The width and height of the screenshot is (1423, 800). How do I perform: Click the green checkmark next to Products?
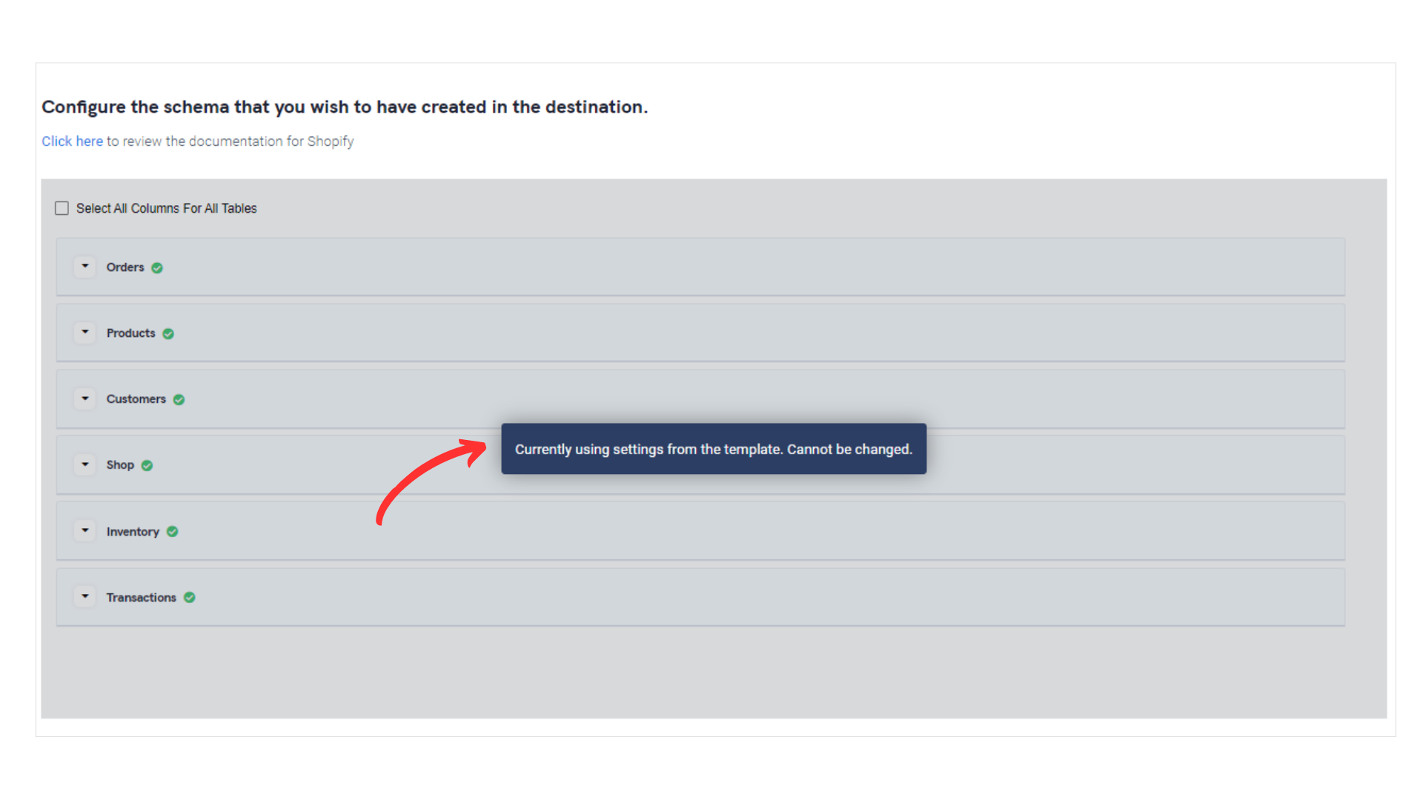pos(168,334)
